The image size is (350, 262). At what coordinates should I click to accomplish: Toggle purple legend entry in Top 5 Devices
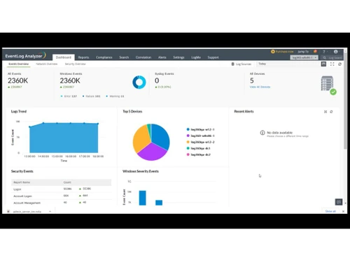(200, 136)
